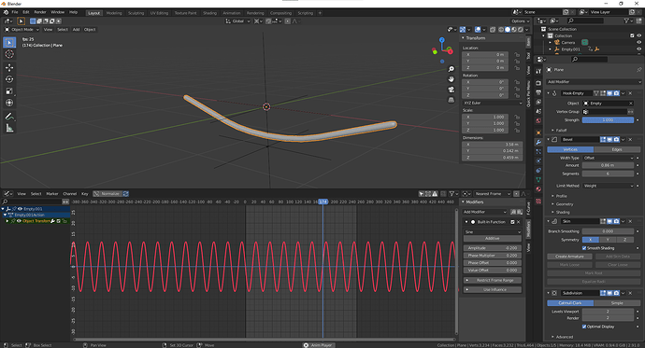645x348 pixels.
Task: Open the Limit Method Weight dropdown
Action: (x=609, y=186)
